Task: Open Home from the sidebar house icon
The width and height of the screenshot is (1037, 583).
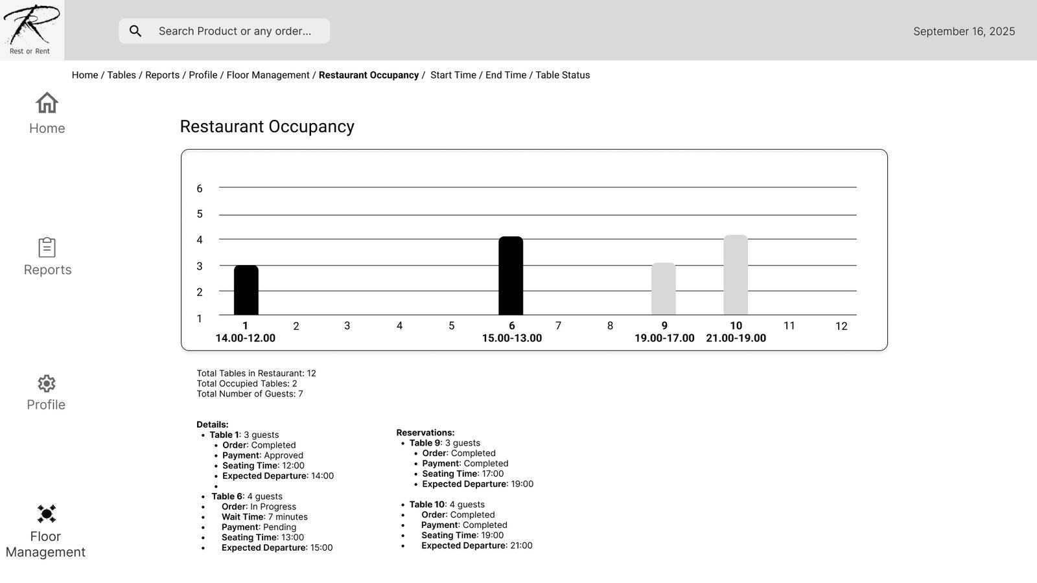Action: point(47,103)
